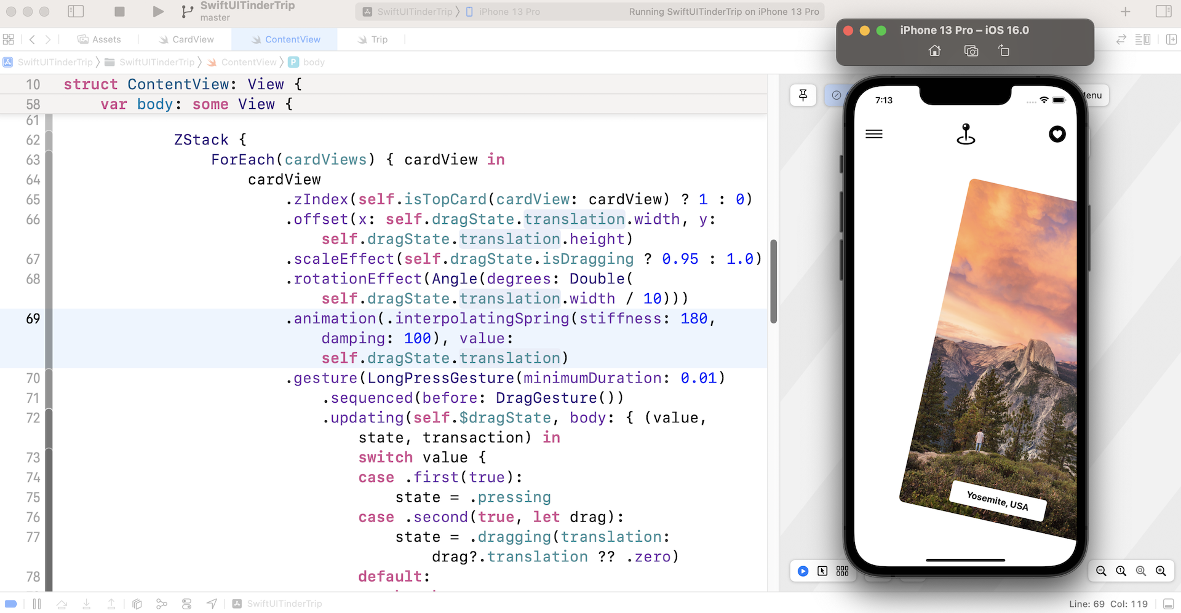Toggle the debug area at bottom right
Image resolution: width=1181 pixels, height=613 pixels.
[x=1168, y=604]
